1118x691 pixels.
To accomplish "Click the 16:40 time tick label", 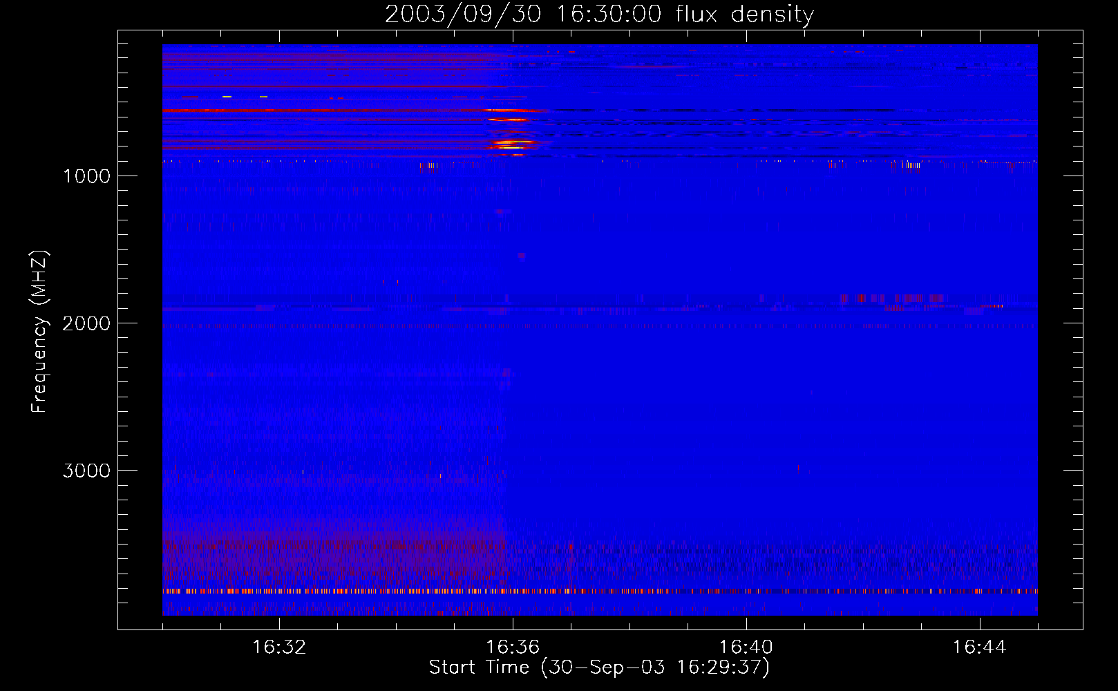I will (746, 647).
